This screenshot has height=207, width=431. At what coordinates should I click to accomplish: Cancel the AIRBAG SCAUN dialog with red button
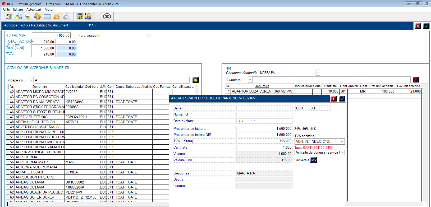tap(334, 99)
